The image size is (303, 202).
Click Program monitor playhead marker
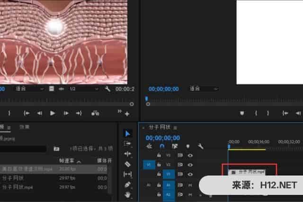[x=146, y=99]
